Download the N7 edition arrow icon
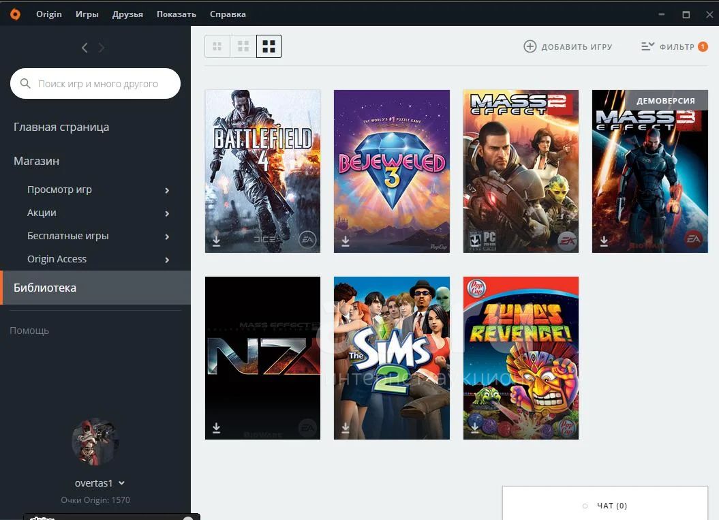 [217, 428]
